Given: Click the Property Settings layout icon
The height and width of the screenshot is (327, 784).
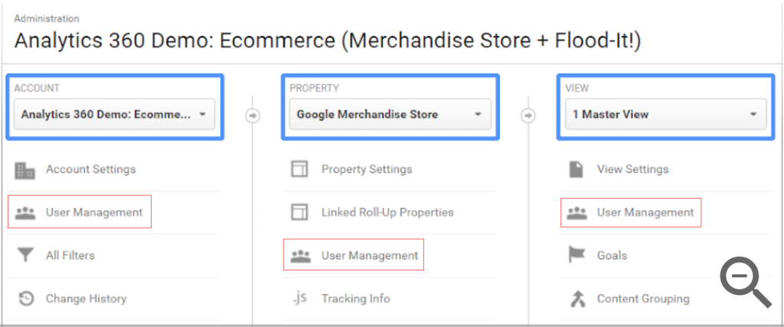Looking at the screenshot, I should (299, 170).
